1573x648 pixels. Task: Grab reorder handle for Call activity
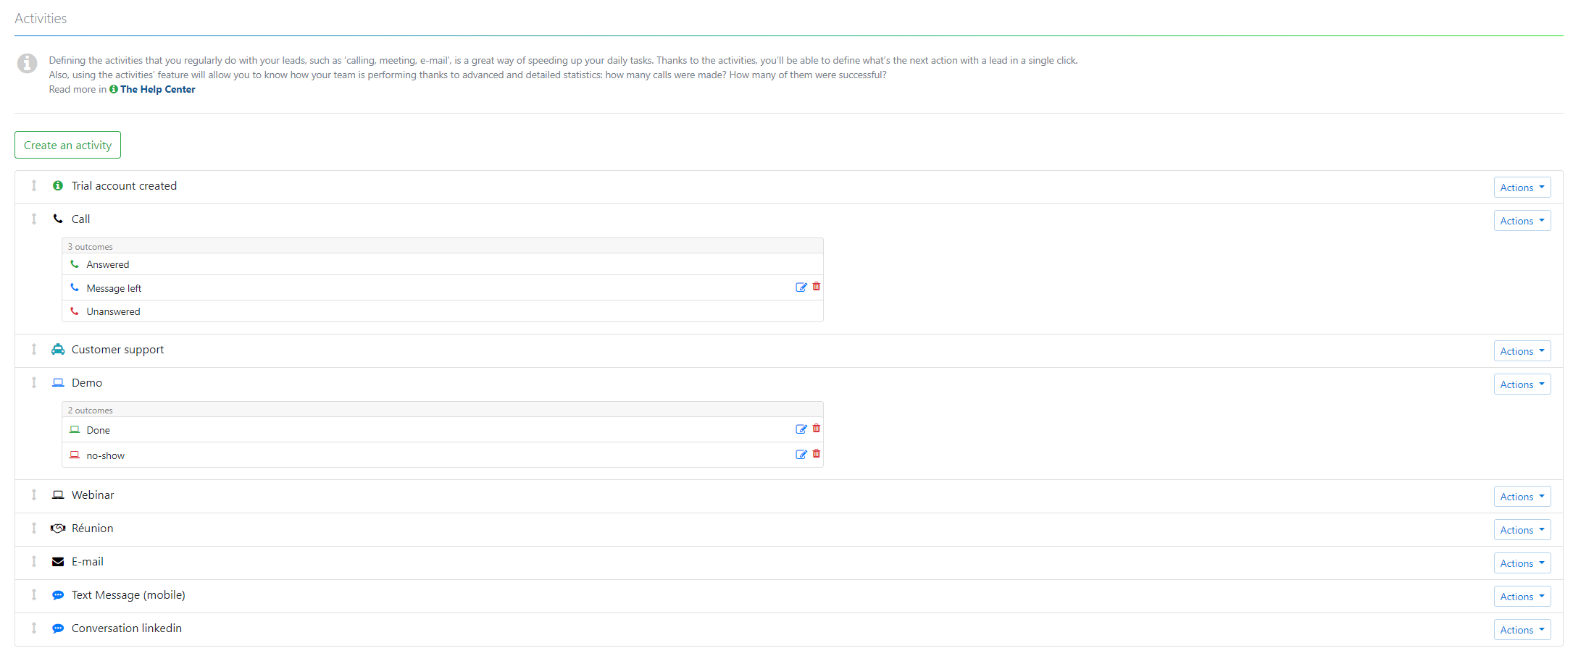[x=34, y=219]
